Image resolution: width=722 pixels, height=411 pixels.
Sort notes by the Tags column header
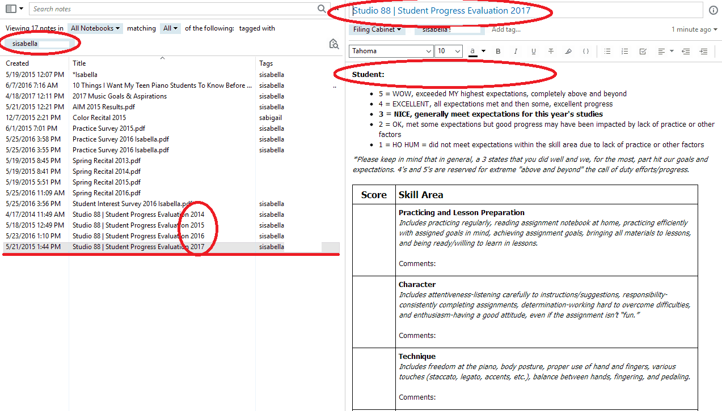[266, 63]
